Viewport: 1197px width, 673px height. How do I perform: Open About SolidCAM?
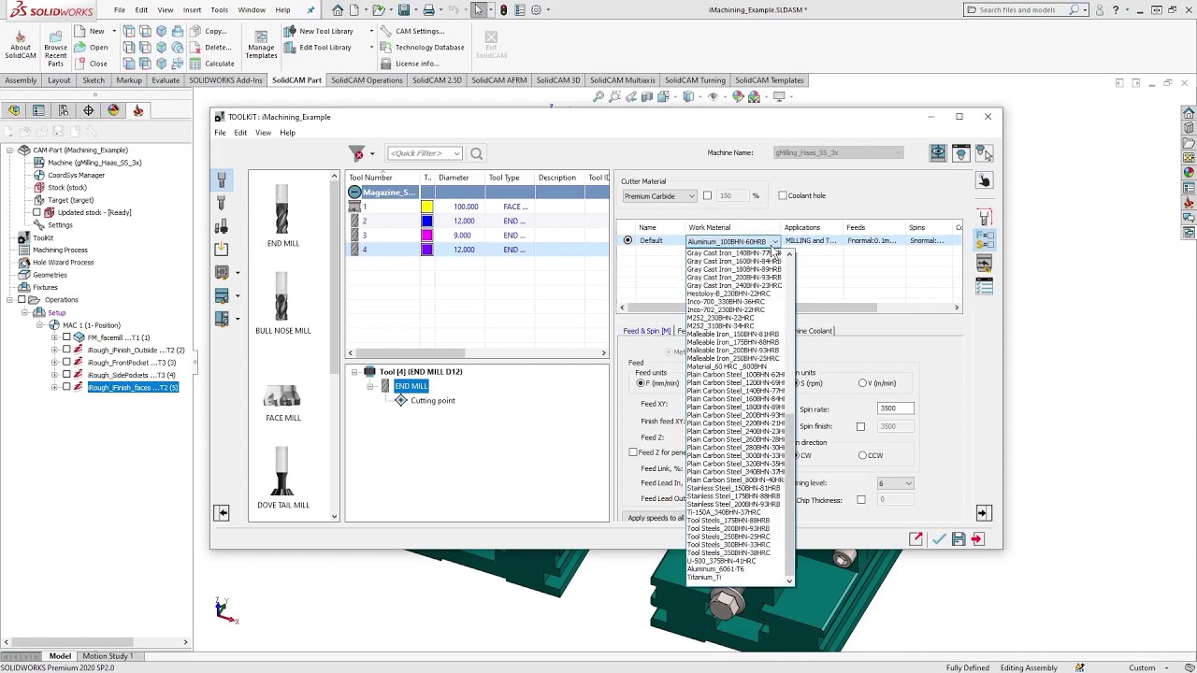20,46
